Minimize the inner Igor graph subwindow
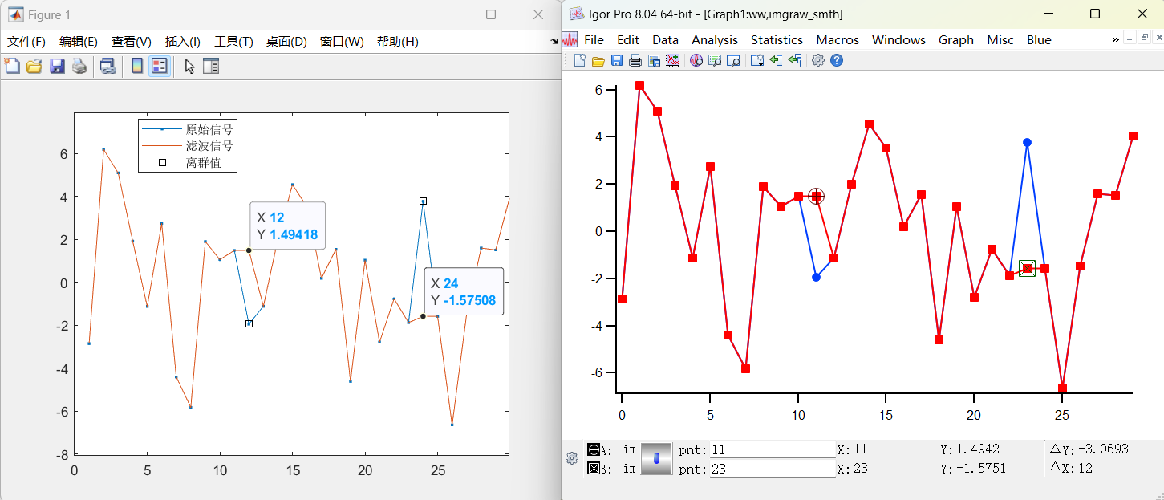 pos(1130,38)
